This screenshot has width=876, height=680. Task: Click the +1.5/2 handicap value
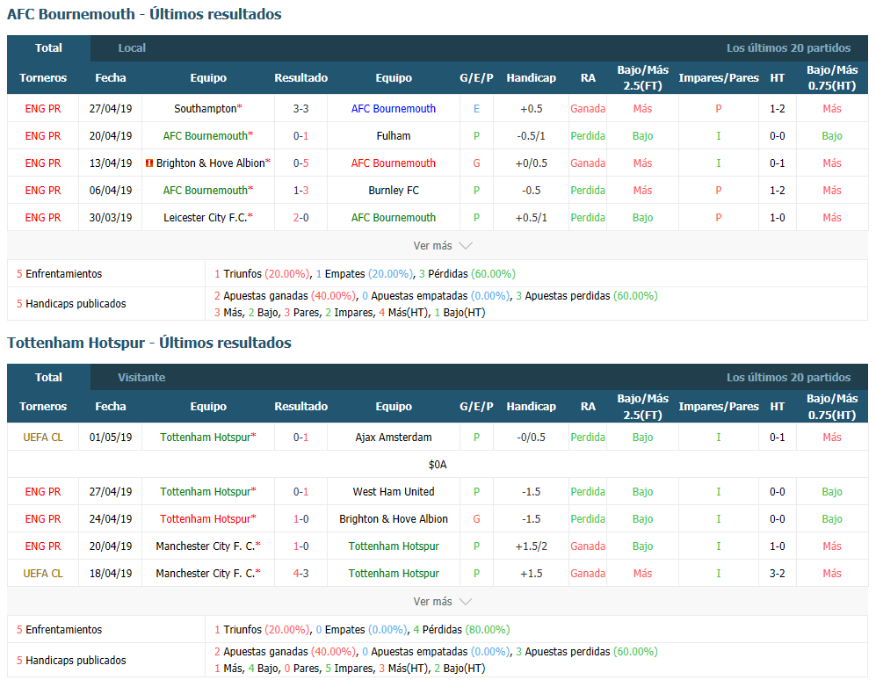point(532,546)
